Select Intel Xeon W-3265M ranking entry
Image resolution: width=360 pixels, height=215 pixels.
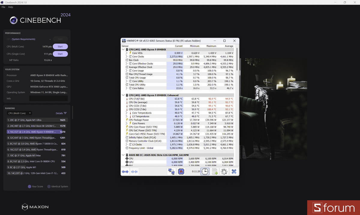click(36, 126)
